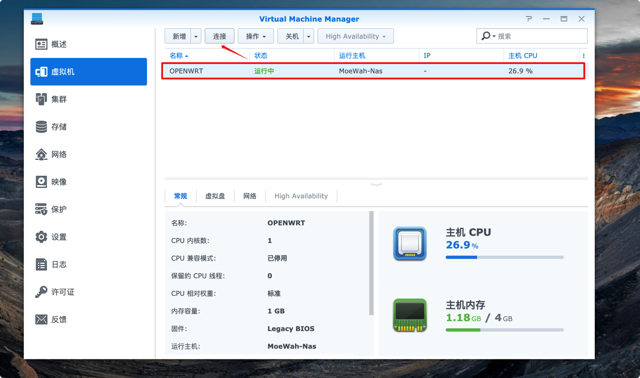This screenshot has height=378, width=640.
Task: Click the 主机内存 usage bar
Action: tap(505, 330)
